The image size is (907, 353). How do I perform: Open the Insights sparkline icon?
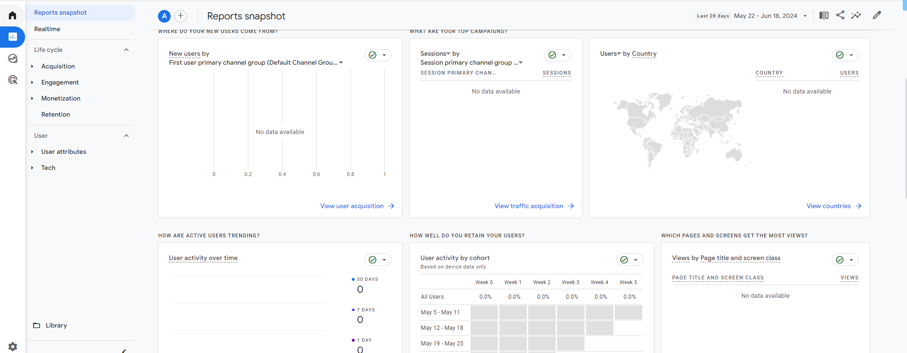(856, 16)
